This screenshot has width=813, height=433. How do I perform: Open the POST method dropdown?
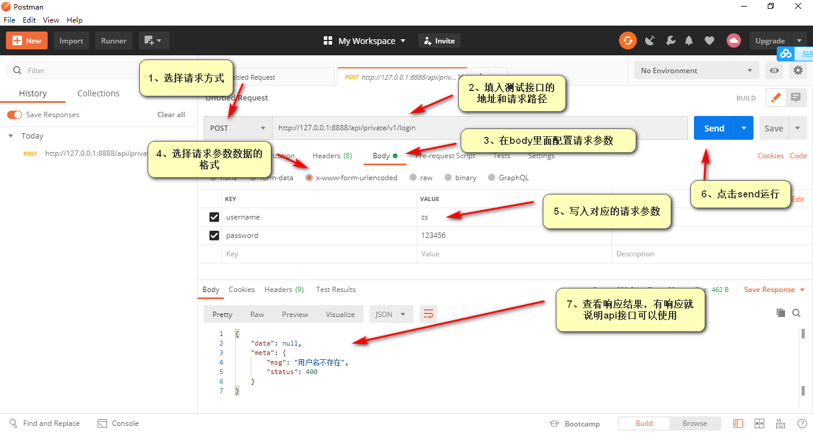click(237, 127)
